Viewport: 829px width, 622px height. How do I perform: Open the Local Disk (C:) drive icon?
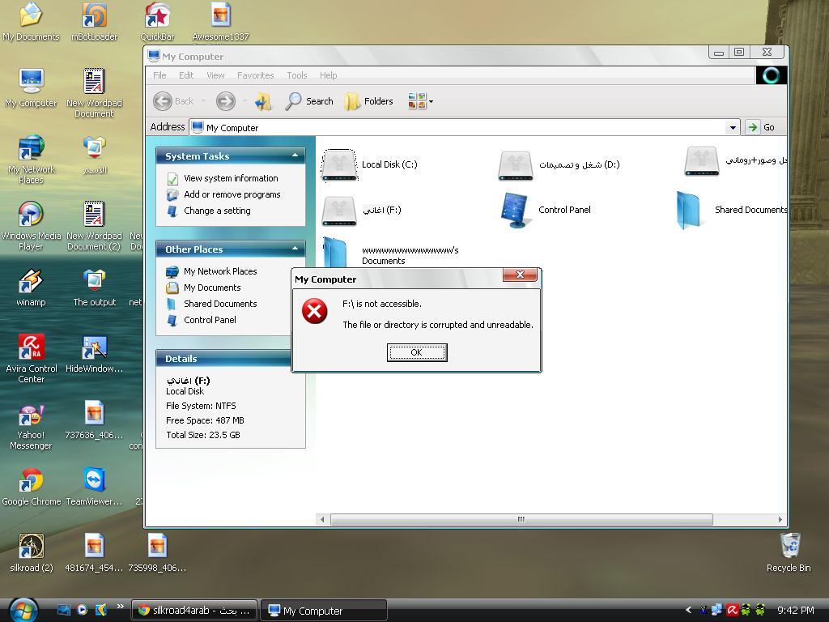pos(339,164)
